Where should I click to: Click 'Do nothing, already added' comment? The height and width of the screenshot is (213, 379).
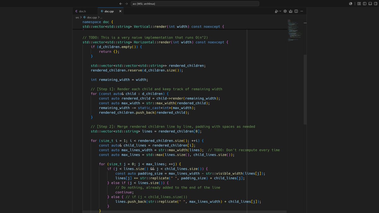(168, 187)
